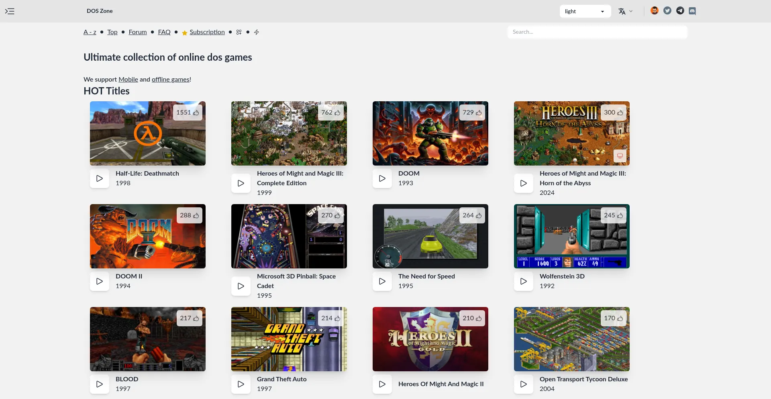Like Open Transport Tycoon Deluxe (170)

613,318
